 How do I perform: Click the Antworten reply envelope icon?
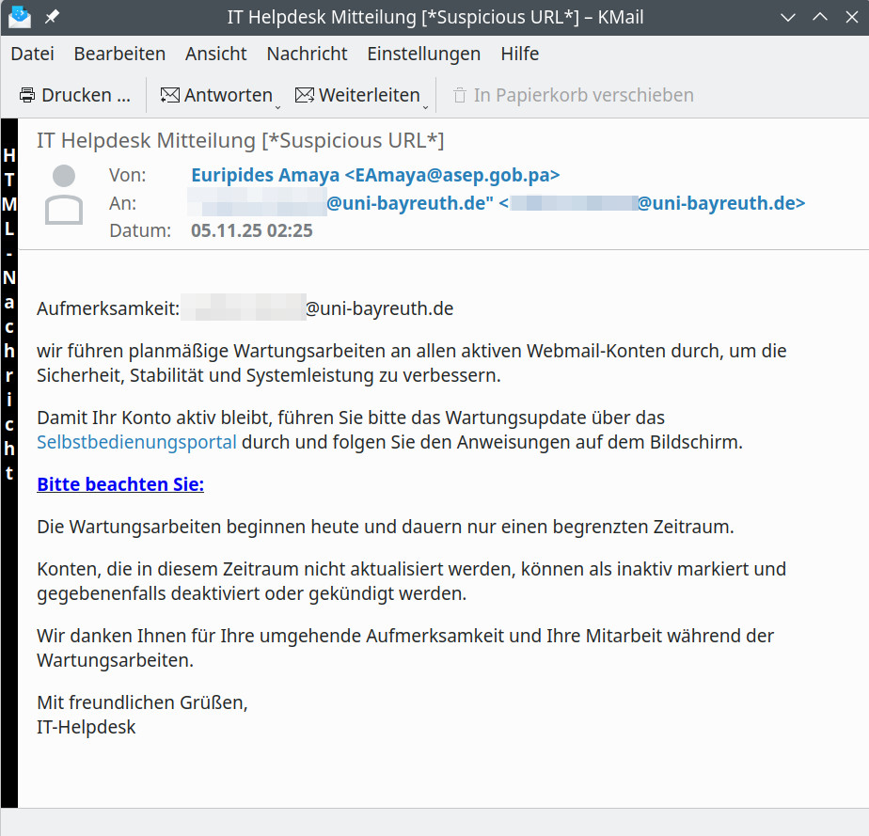coord(170,95)
